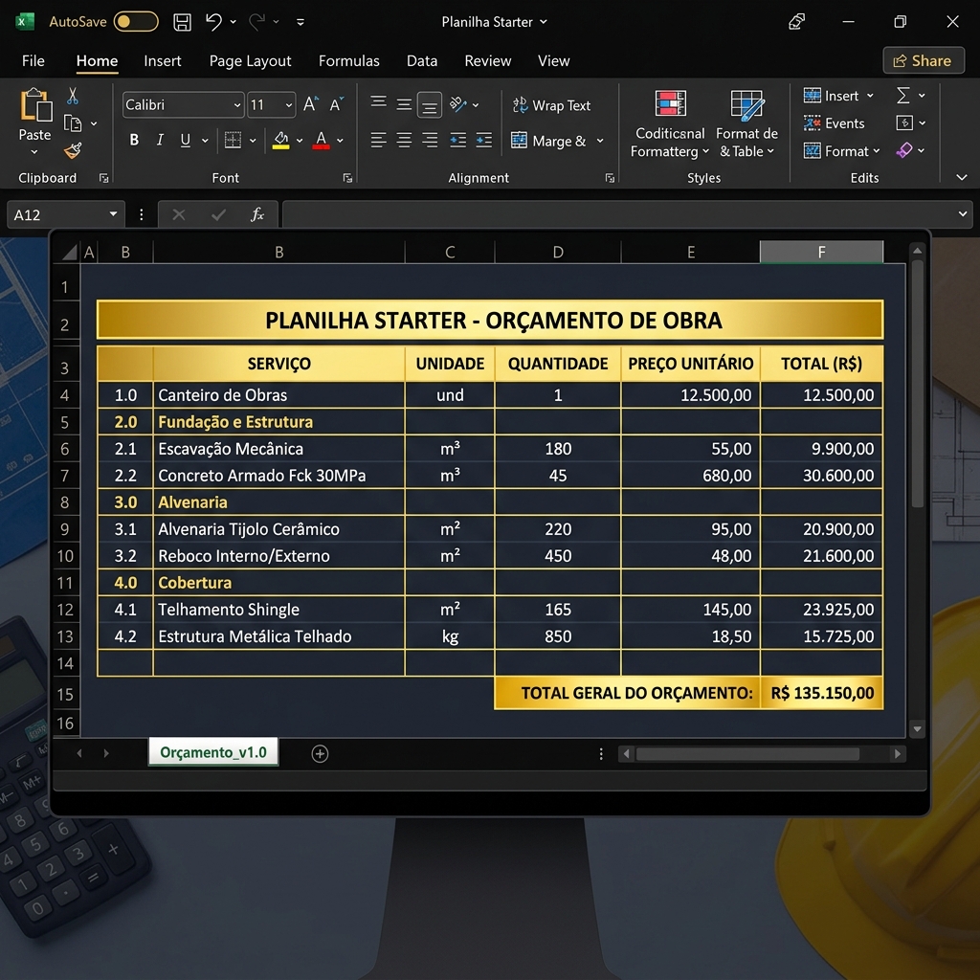Click Decrease Indent icon
Screen dimensions: 980x980
458,140
